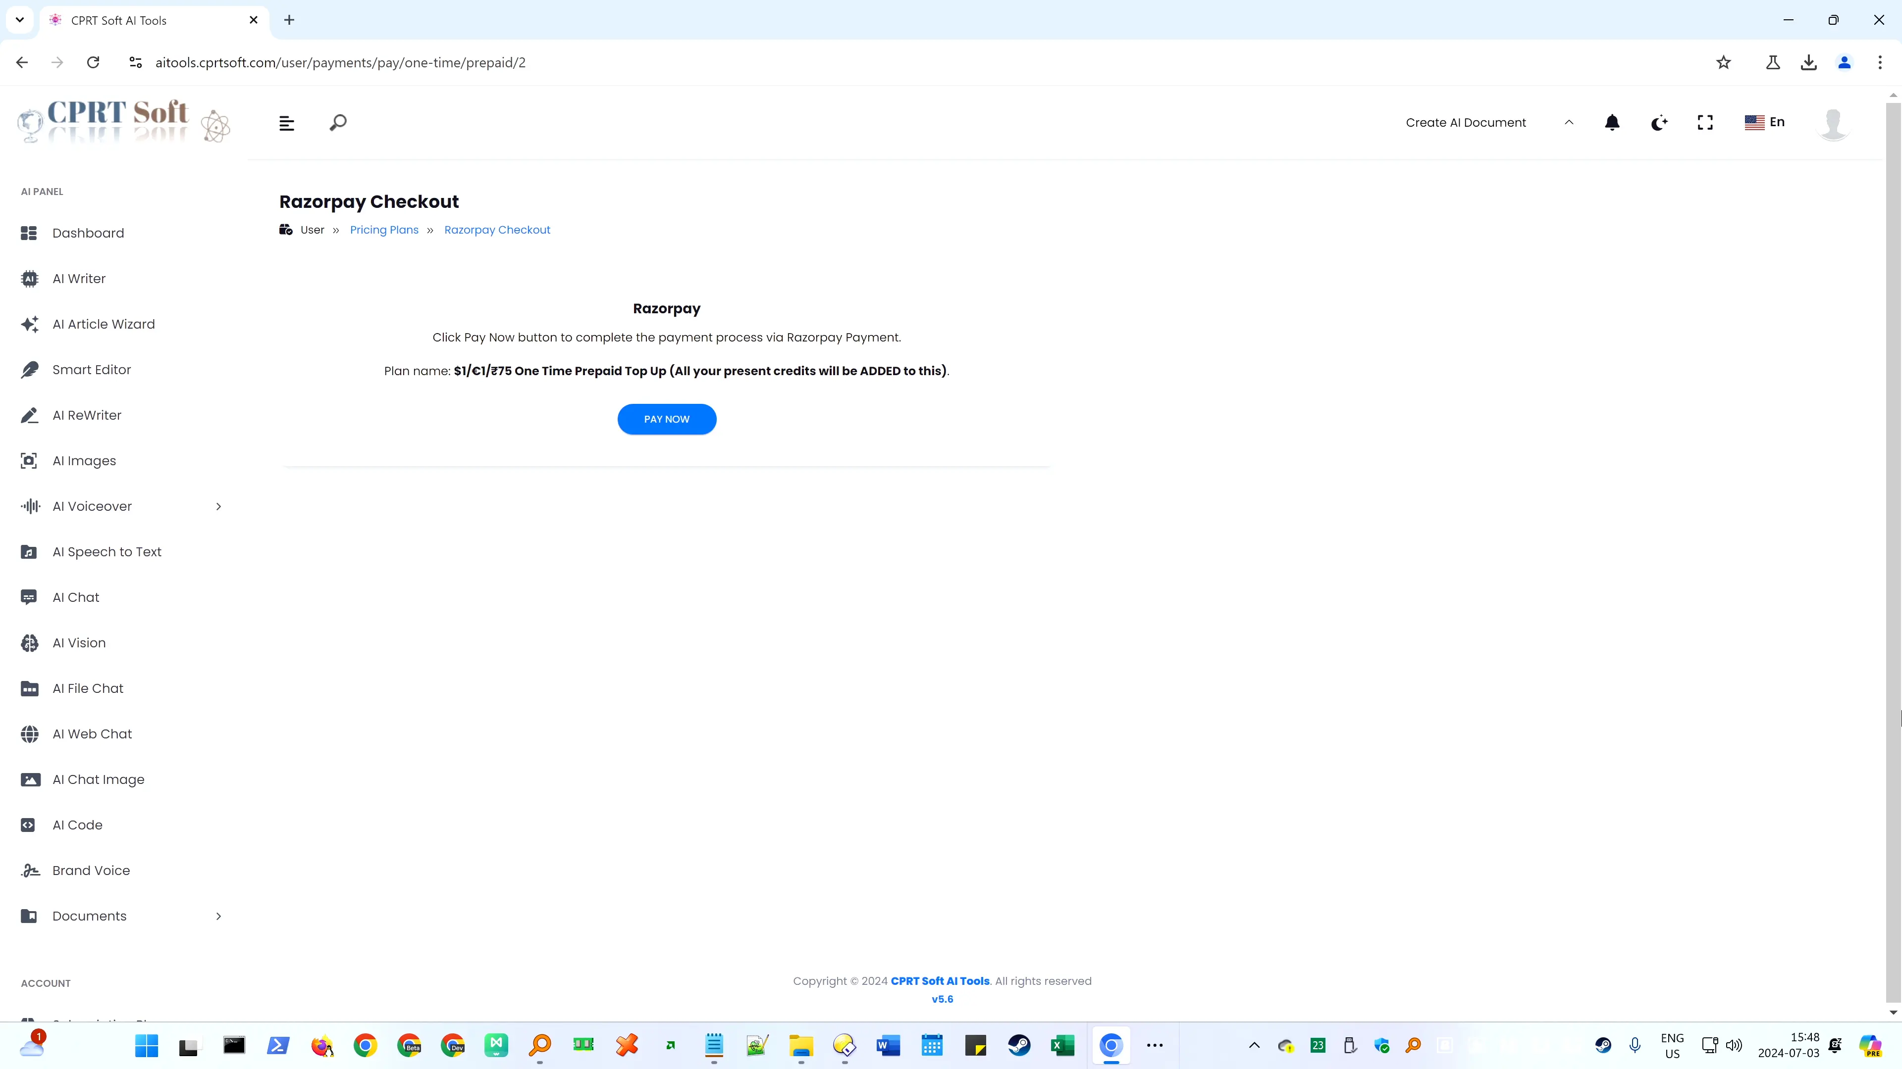Select the Smart Editor tool
This screenshot has width=1902, height=1069.
pyautogui.click(x=92, y=369)
